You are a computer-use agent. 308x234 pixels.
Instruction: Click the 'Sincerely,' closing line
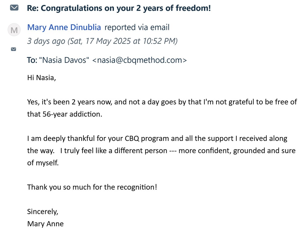coord(43,211)
